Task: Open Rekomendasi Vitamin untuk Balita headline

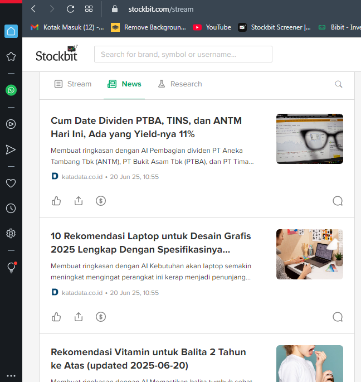Action: pyautogui.click(x=148, y=359)
